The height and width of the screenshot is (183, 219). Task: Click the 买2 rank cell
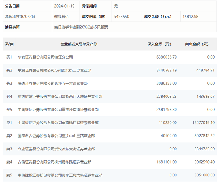coord(9,70)
